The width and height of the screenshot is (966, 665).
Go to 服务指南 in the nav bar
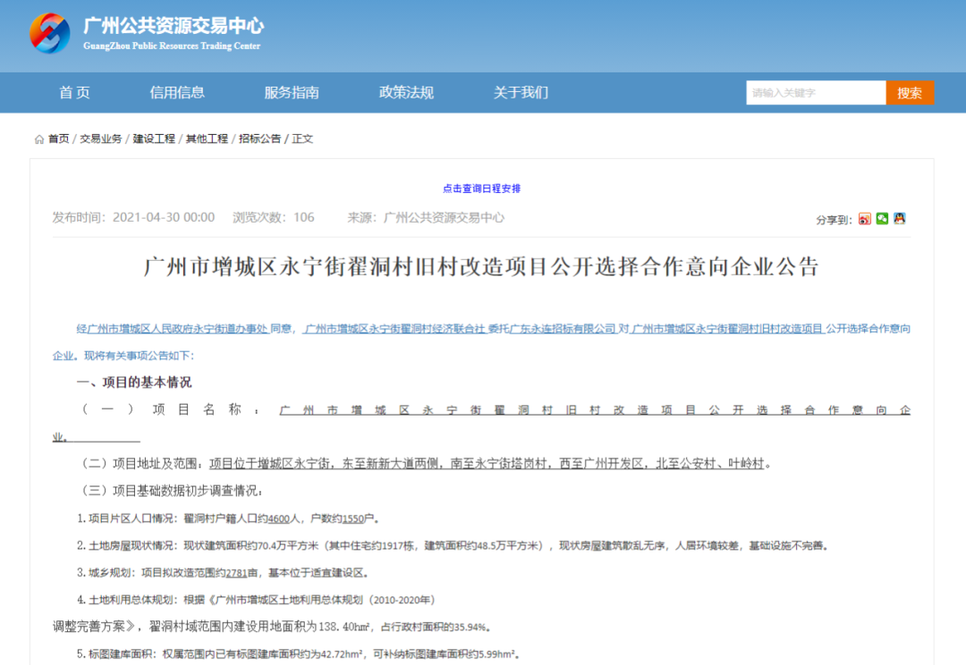point(292,93)
